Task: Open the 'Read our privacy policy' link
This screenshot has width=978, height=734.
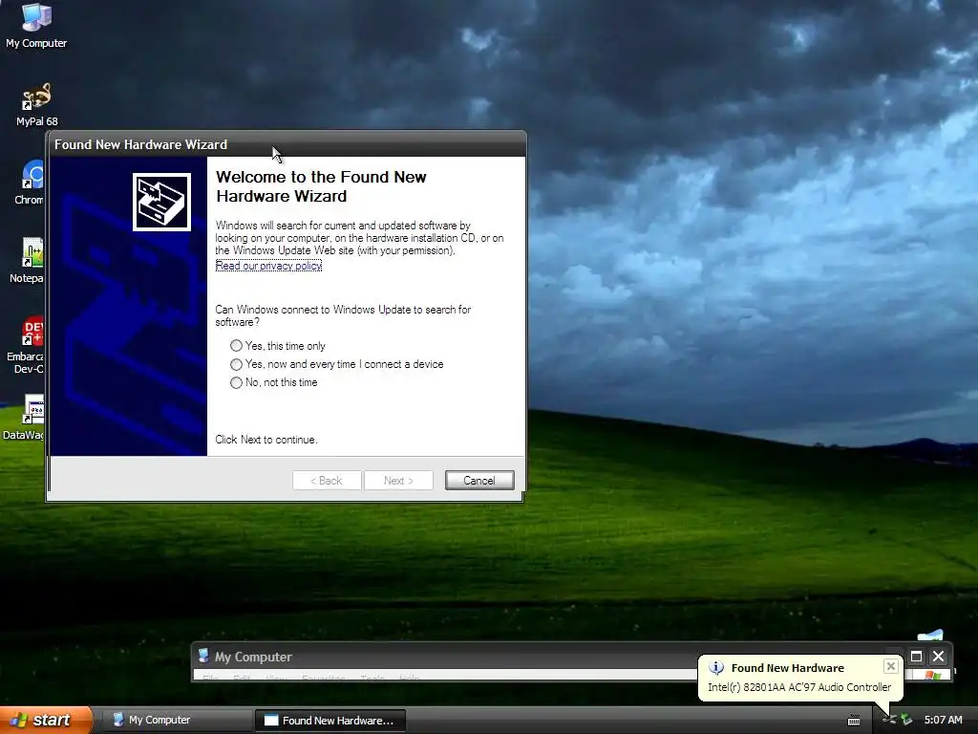Action: (x=268, y=266)
